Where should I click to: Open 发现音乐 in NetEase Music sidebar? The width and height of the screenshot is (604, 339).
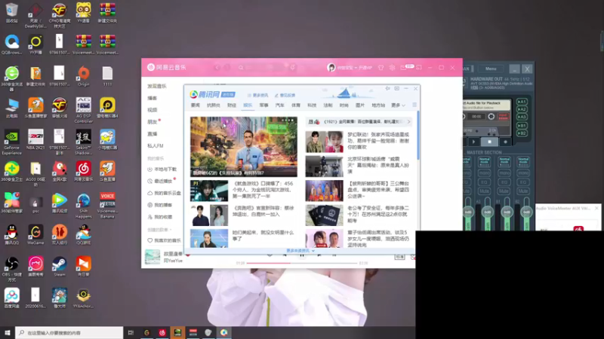point(157,86)
